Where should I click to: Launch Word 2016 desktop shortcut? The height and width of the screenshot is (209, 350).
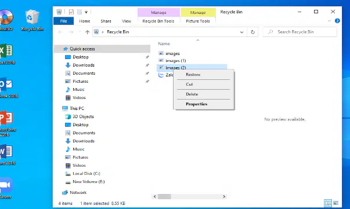[7, 155]
